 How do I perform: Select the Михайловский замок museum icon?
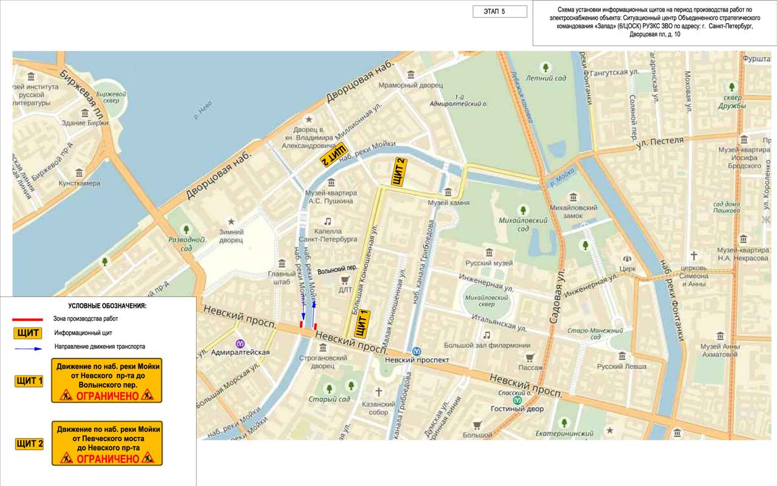point(573,197)
